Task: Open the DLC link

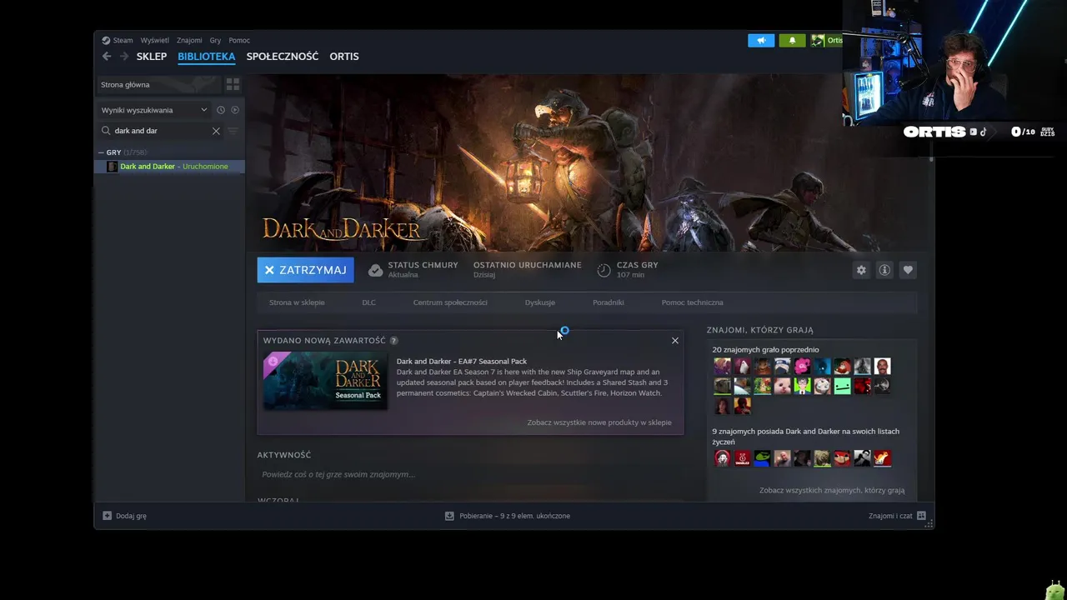Action: pos(368,302)
